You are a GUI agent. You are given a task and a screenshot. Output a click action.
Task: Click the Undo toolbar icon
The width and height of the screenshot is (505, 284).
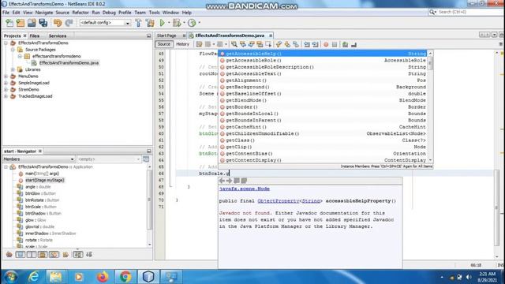tap(58, 23)
